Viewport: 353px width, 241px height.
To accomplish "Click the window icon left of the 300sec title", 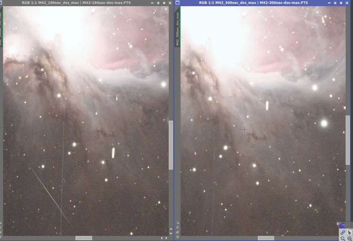I will [x=177, y=3].
